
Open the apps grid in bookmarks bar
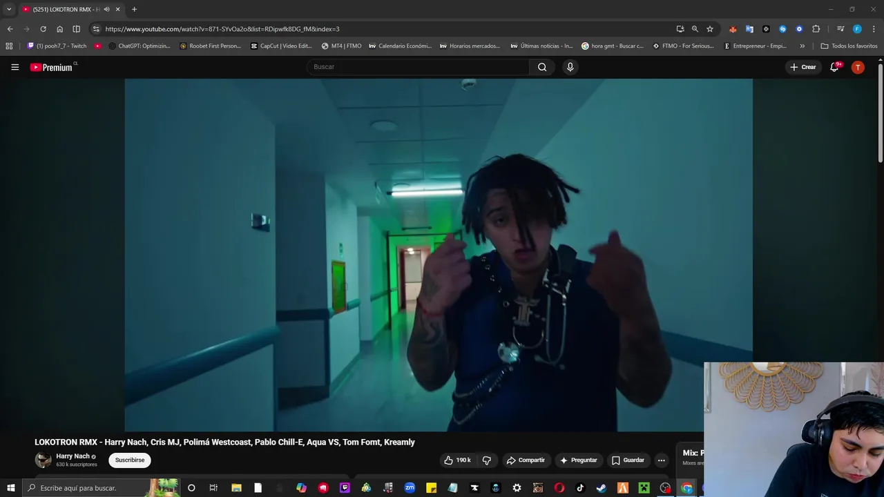point(9,46)
